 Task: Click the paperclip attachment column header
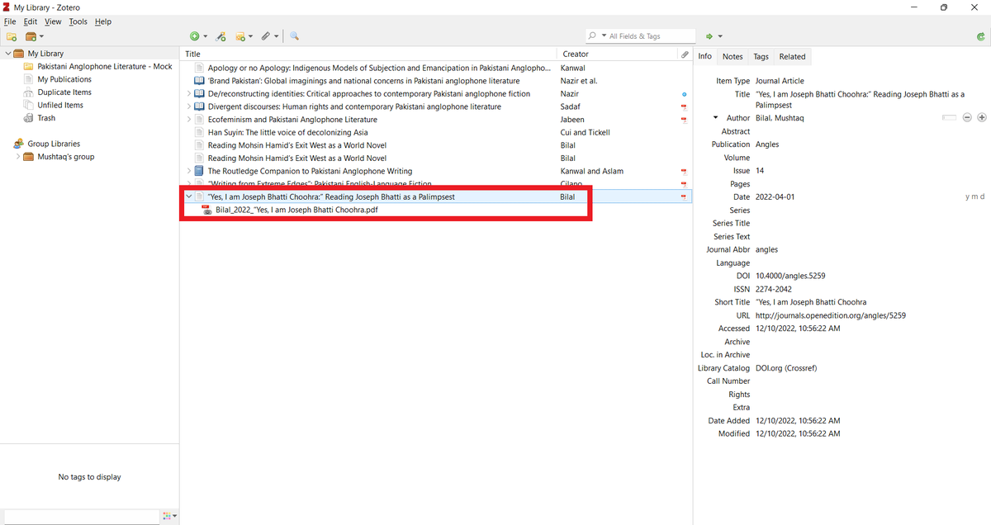coord(684,54)
